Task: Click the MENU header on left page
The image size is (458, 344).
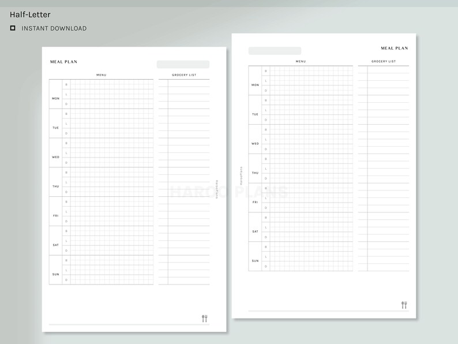Action: pos(102,75)
